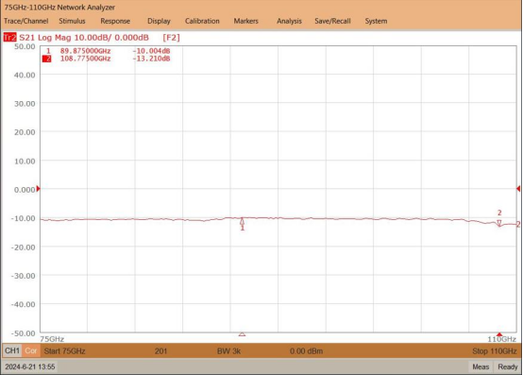This screenshot has height=375, width=523.
Task: Click the 2024-6-21 13:55 timestamp
Action: pyautogui.click(x=30, y=367)
